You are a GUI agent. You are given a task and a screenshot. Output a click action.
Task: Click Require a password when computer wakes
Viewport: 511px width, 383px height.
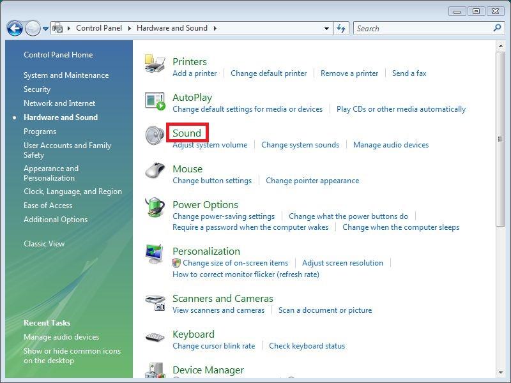250,227
